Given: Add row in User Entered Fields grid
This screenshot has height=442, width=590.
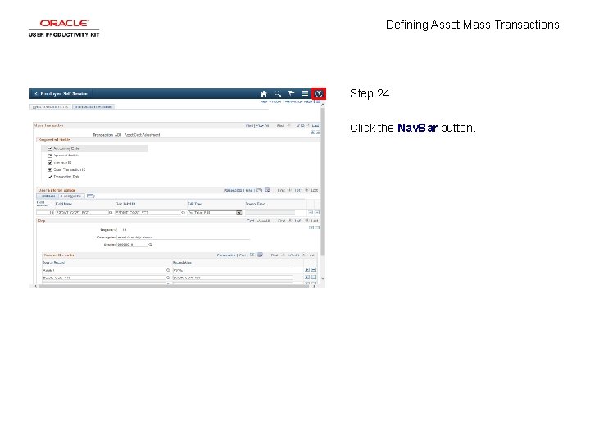Looking at the screenshot, I should click(x=311, y=213).
